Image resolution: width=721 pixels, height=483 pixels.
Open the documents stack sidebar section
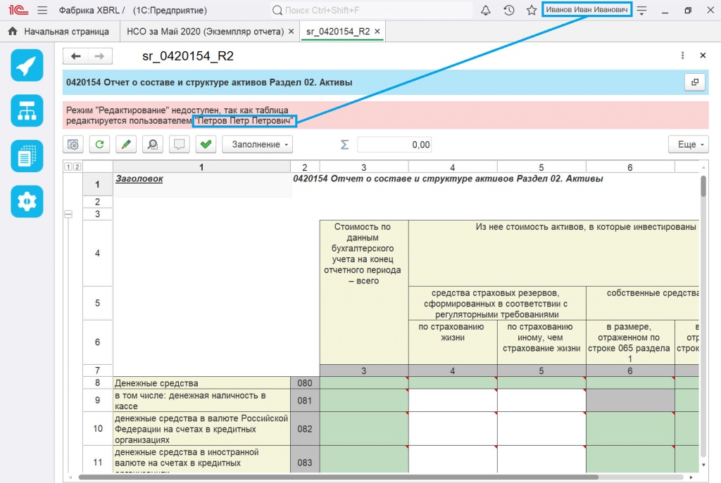click(x=27, y=156)
